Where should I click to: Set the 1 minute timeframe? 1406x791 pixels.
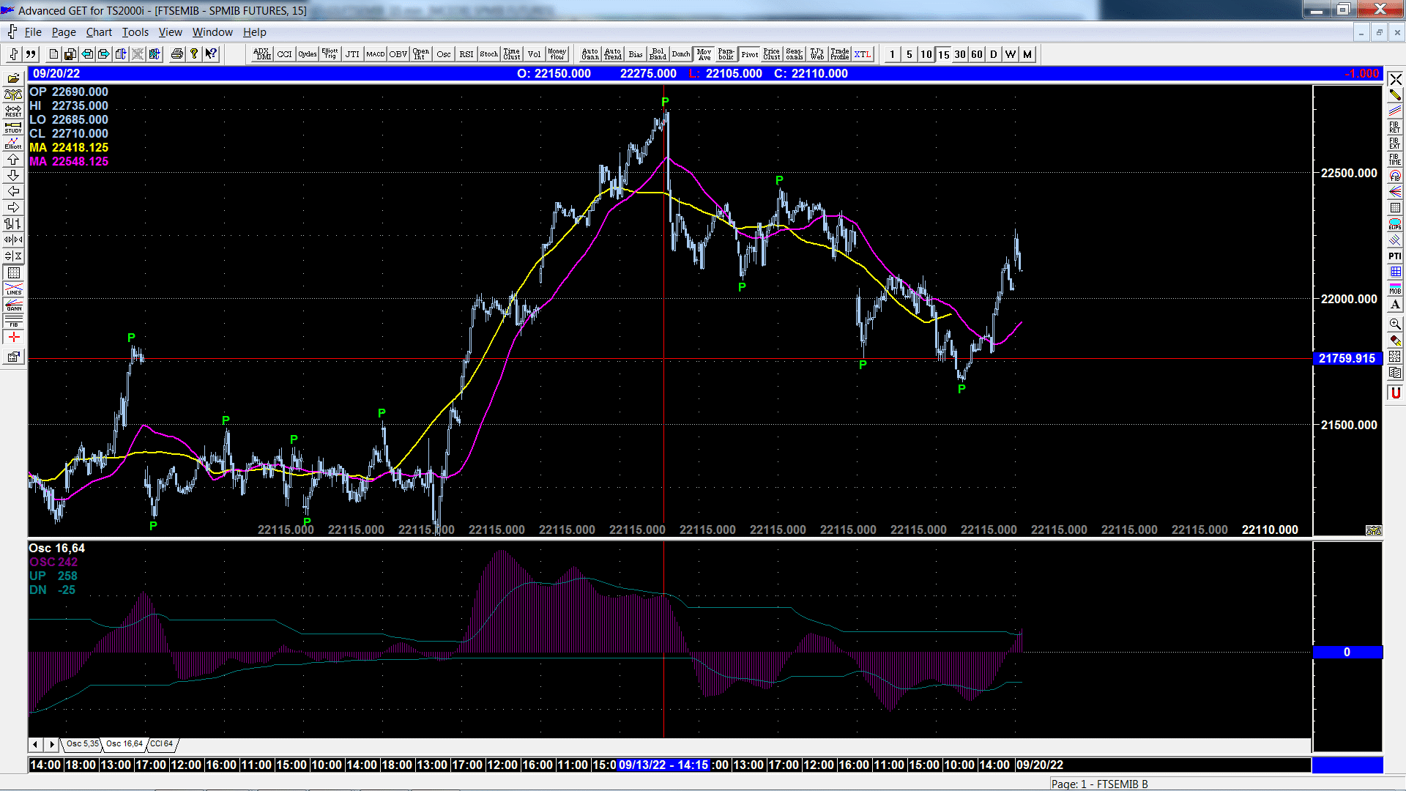pos(892,54)
